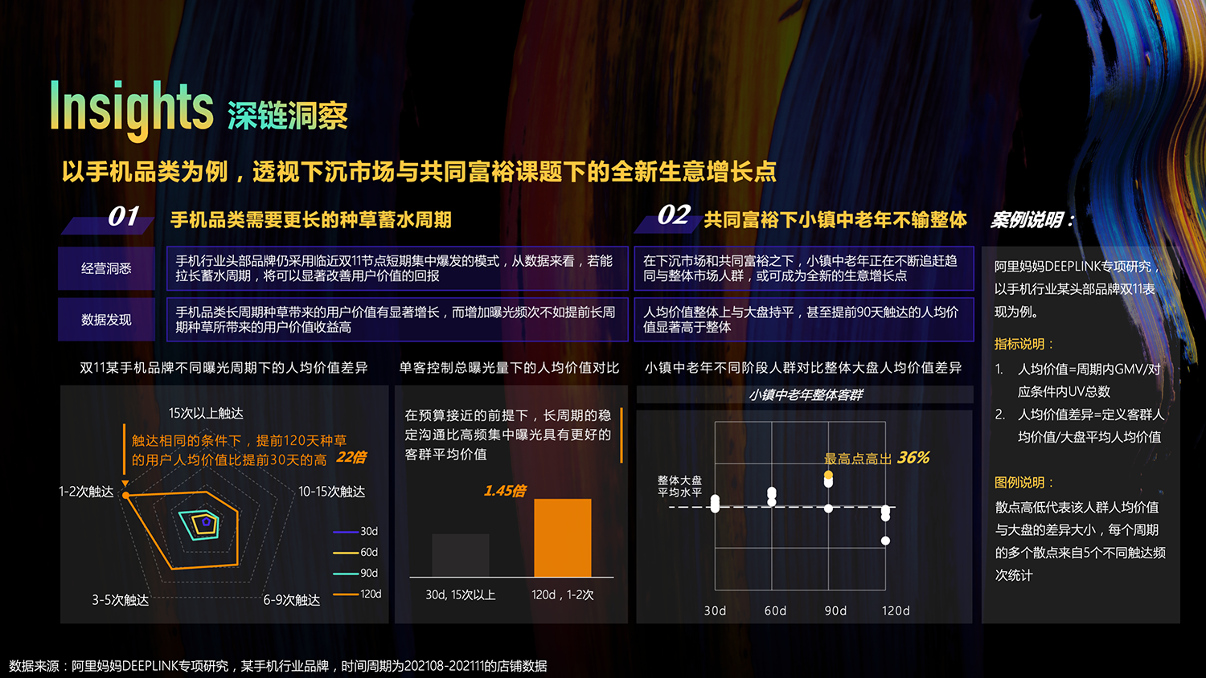
Task: Click the '90d' label on the scatter chart axis
Action: 835,611
